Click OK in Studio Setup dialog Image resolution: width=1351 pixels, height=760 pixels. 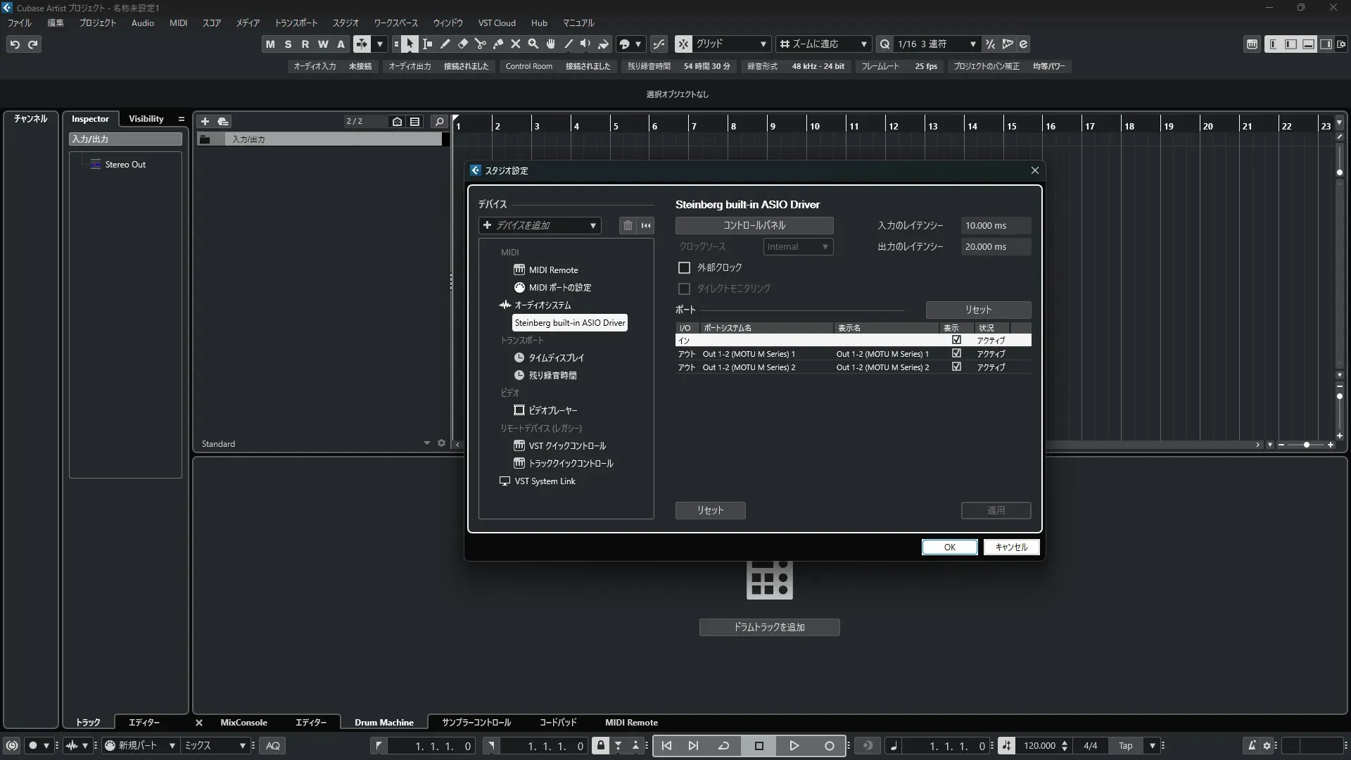pyautogui.click(x=949, y=547)
